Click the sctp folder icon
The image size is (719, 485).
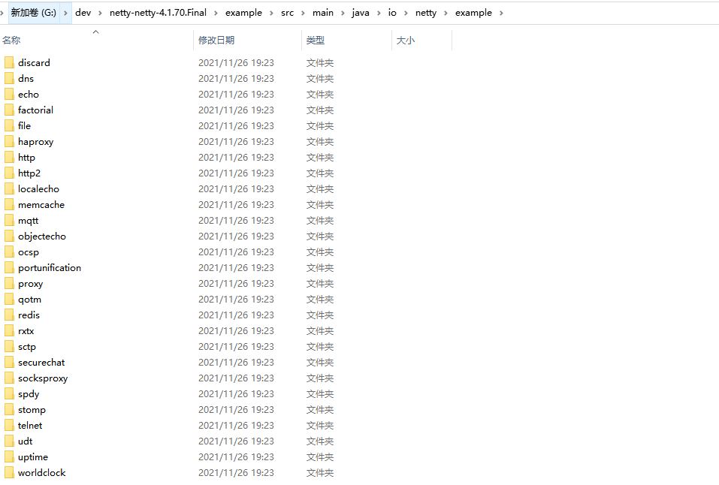click(9, 347)
